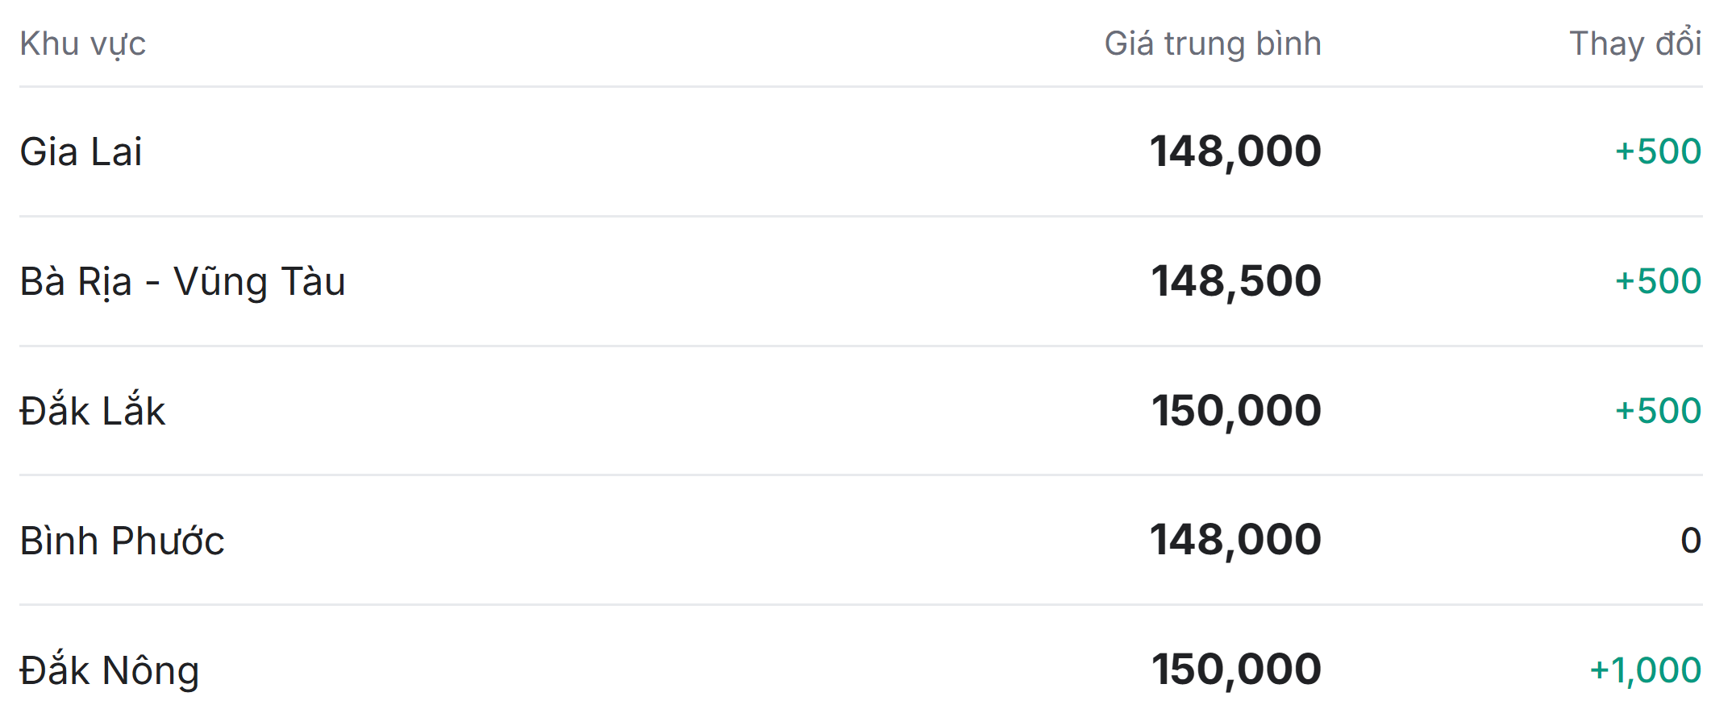This screenshot has width=1732, height=709.
Task: Click Gia Lai's average price 148,000
Action: click(x=1235, y=151)
